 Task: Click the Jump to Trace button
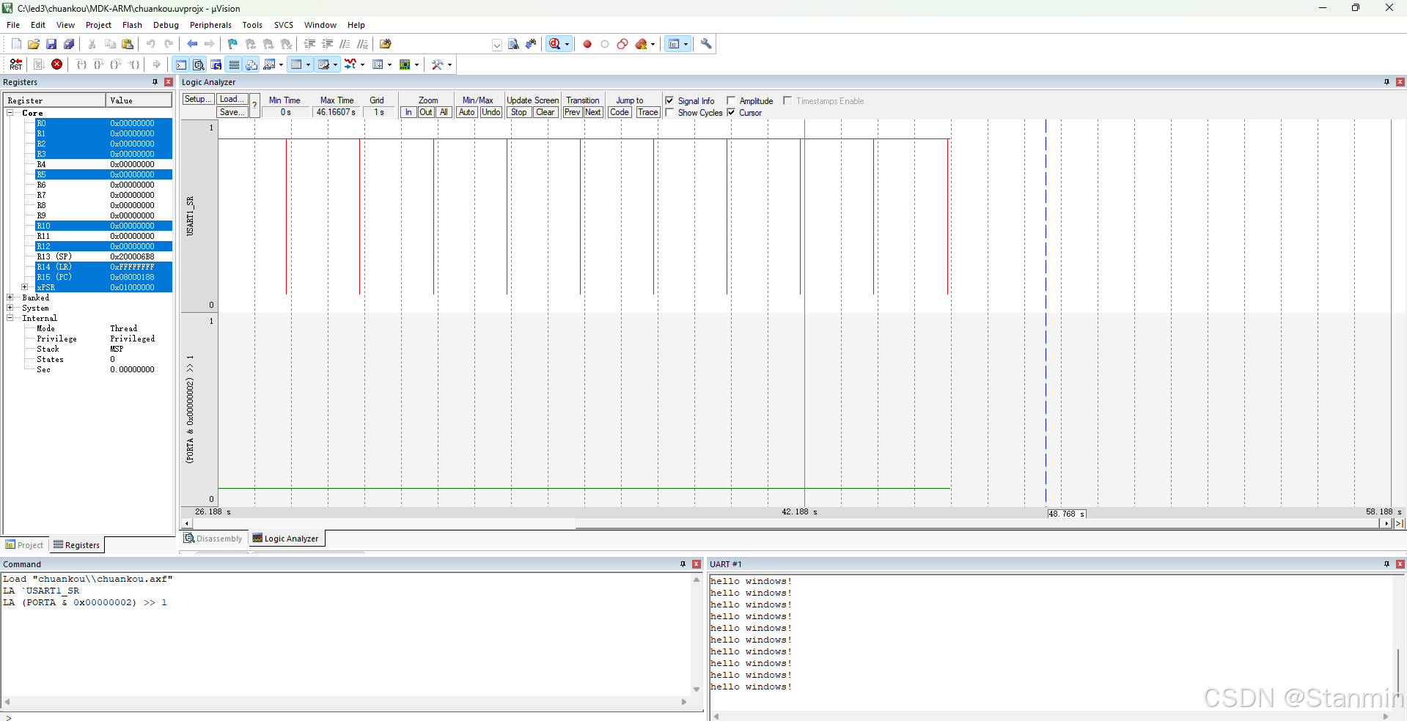click(648, 112)
